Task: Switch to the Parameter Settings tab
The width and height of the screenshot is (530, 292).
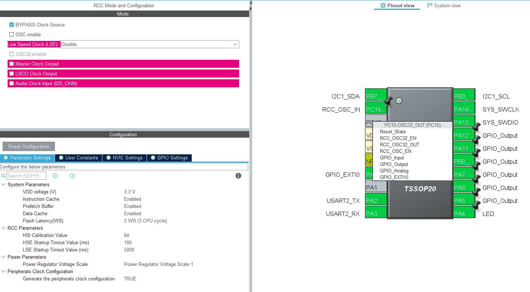Action: 27,158
